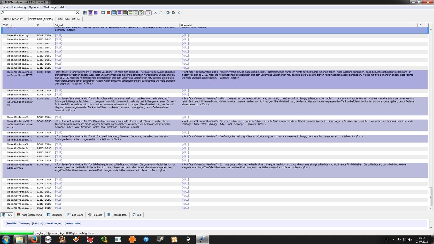
Task: Click the toolbar X icon left of fullscreen
Action: coord(156,13)
